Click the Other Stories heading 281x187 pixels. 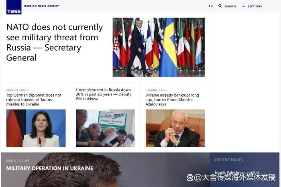pyautogui.click(x=229, y=160)
